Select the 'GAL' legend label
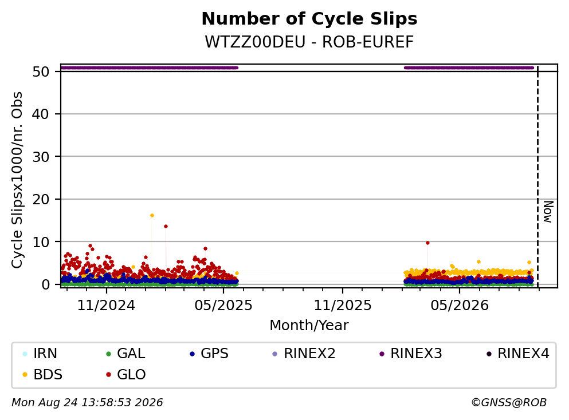569x420 pixels. tap(131, 354)
